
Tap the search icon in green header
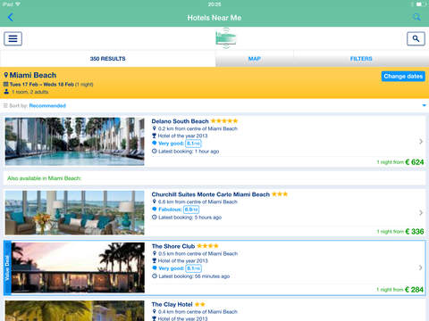416,17
